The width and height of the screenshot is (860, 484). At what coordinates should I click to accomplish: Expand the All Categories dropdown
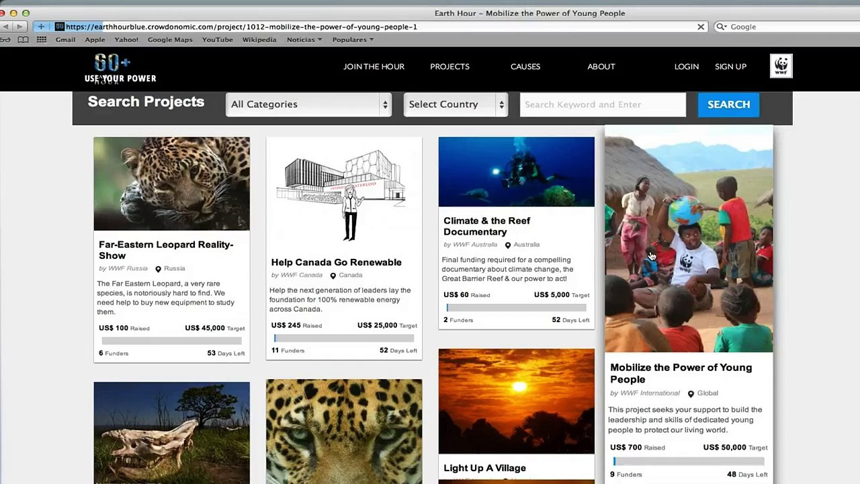click(308, 104)
